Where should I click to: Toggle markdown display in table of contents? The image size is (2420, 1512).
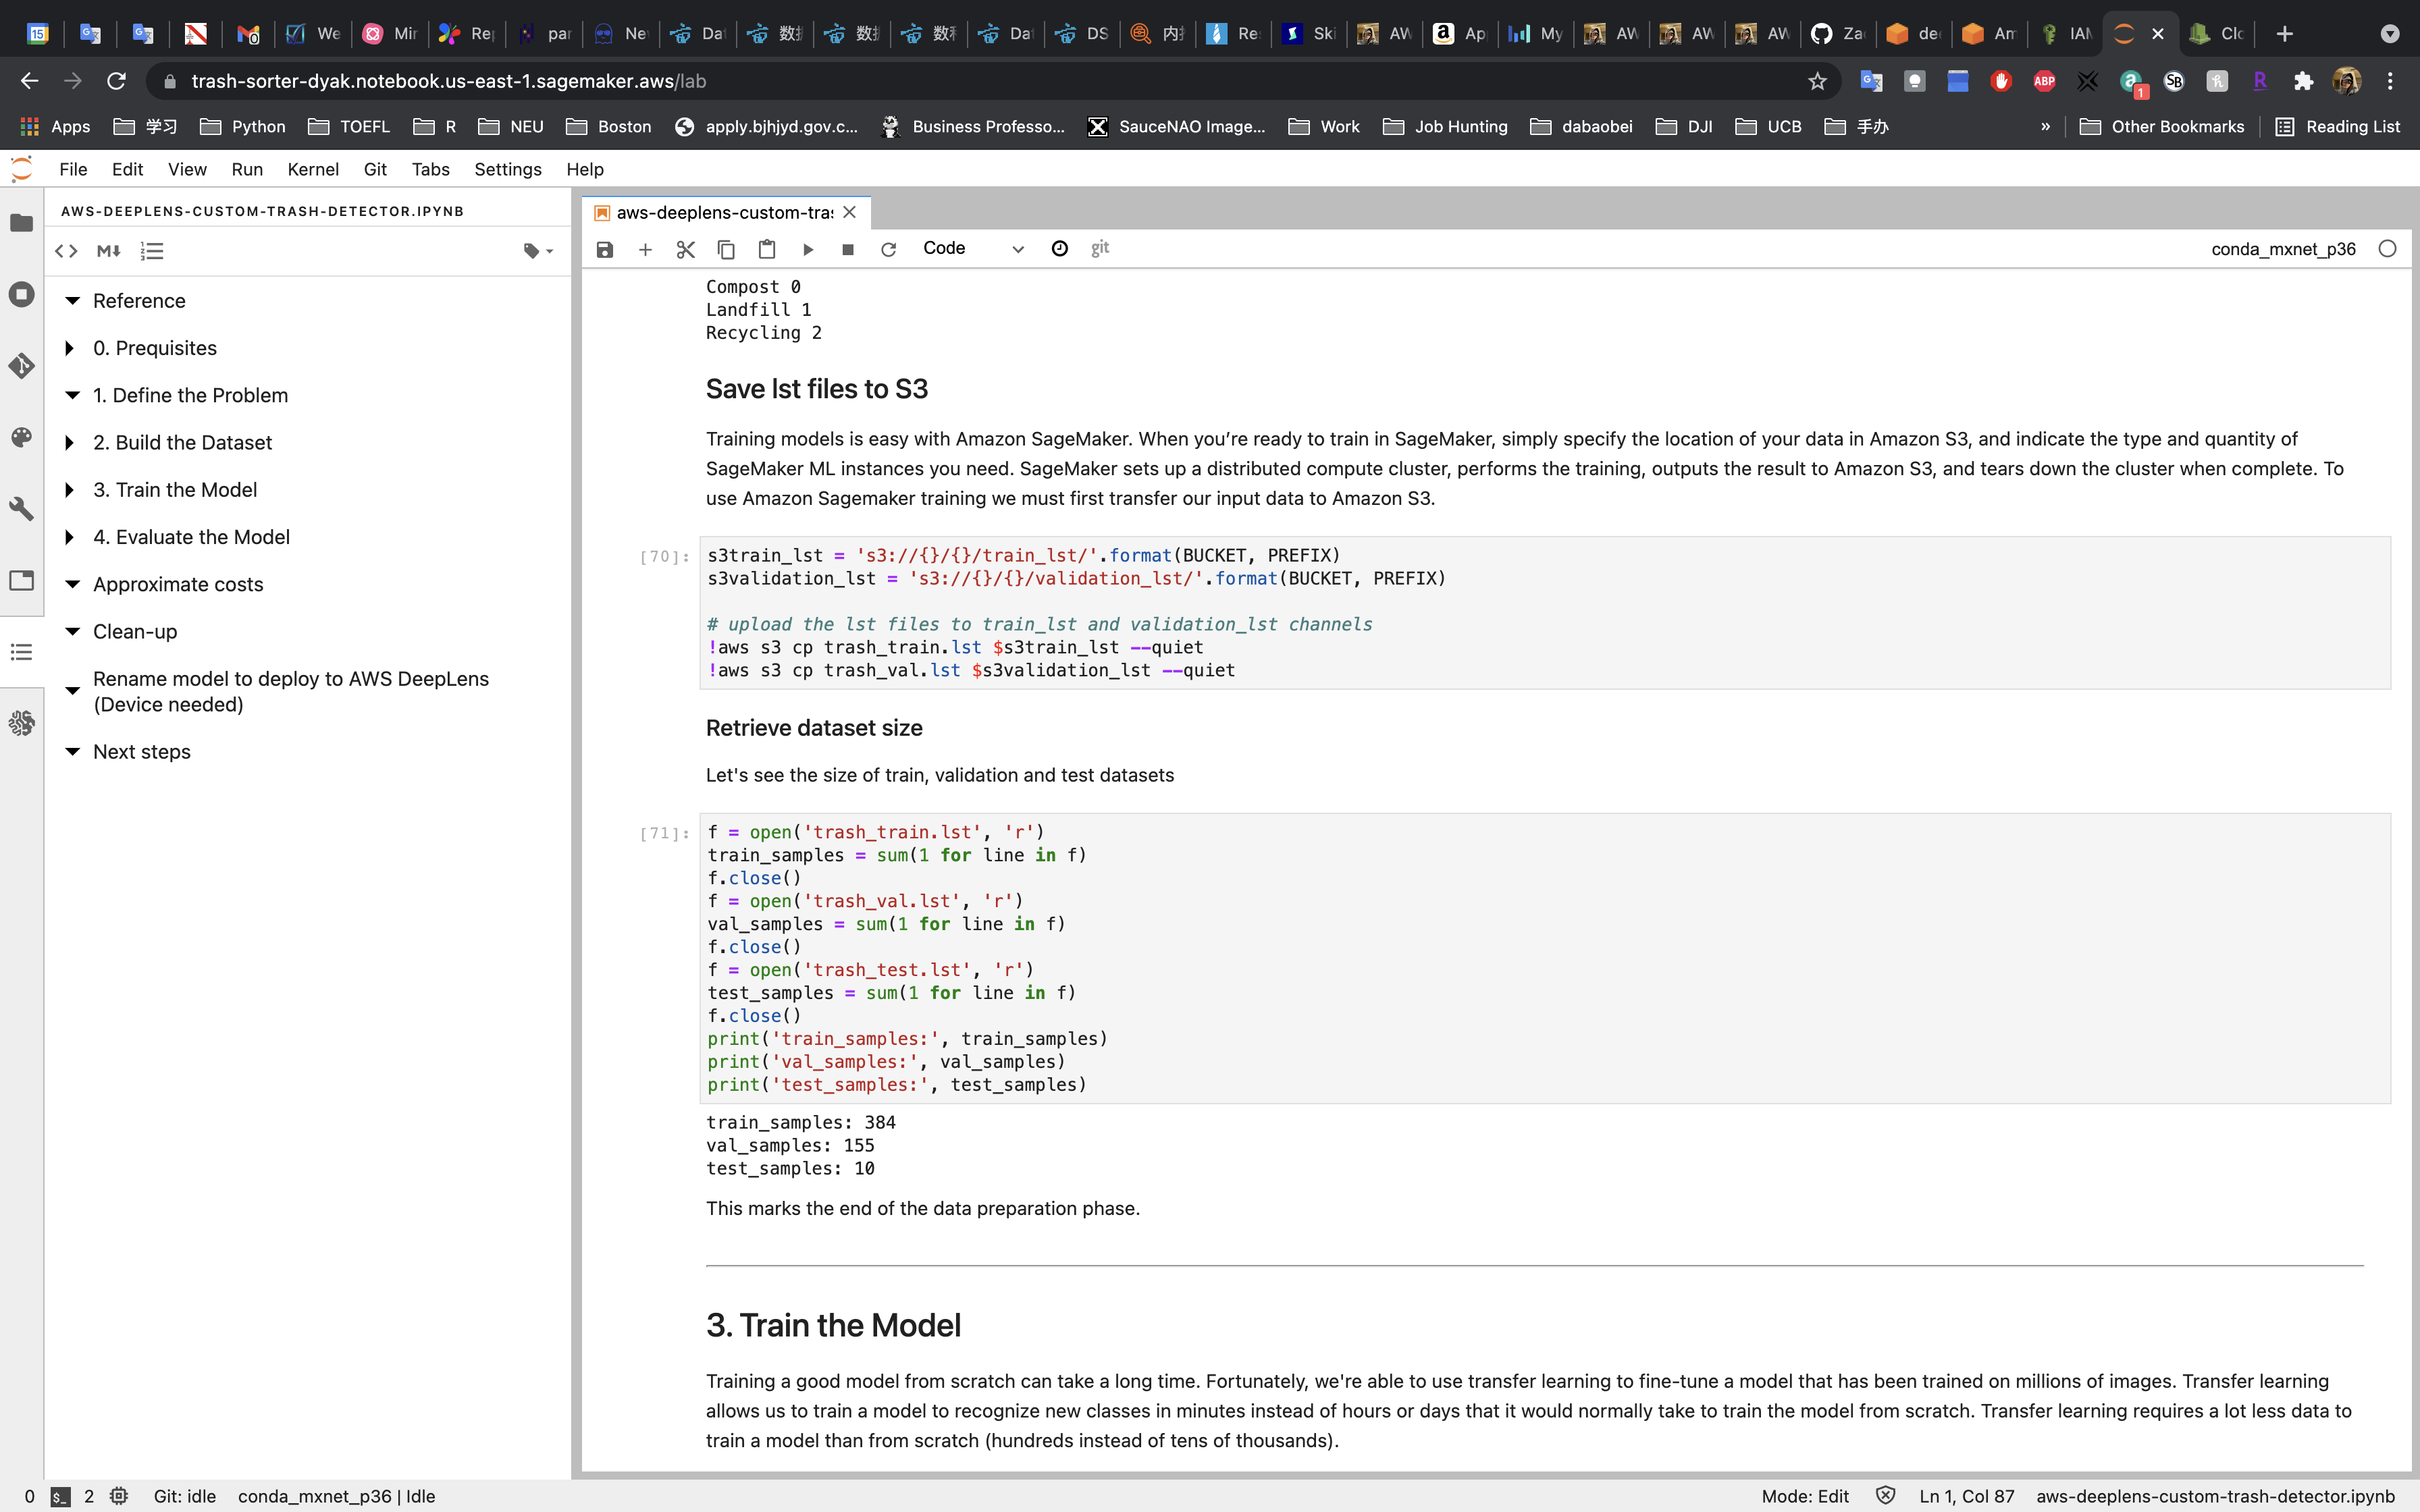coord(109,251)
